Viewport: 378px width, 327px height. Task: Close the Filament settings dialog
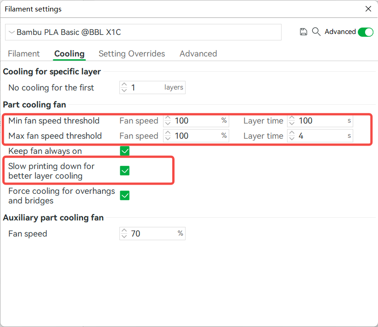(x=369, y=9)
